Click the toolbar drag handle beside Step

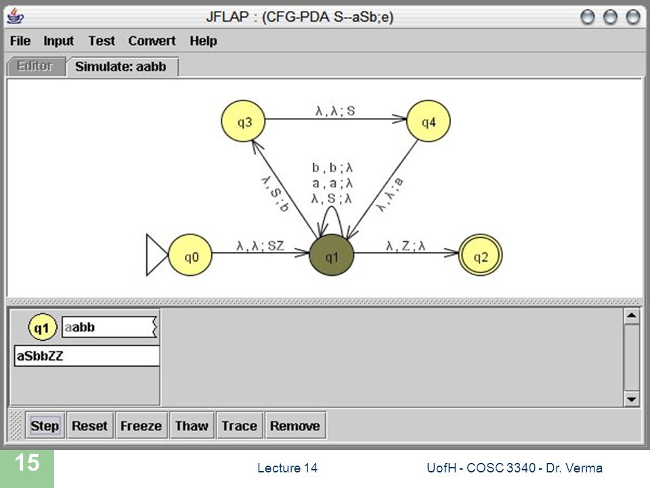click(x=16, y=426)
